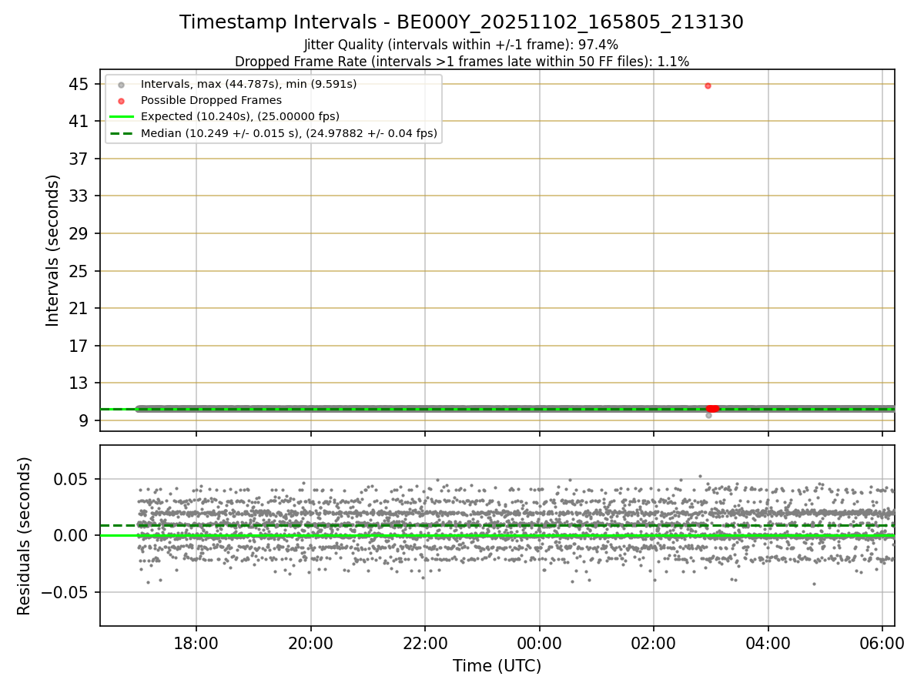Click the 'Residuals (seconds)' y-axis label
This screenshot has width=924, height=693.
click(25, 536)
